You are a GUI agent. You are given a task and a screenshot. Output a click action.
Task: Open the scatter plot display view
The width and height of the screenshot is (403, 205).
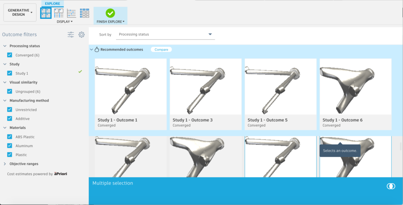[x=72, y=13]
